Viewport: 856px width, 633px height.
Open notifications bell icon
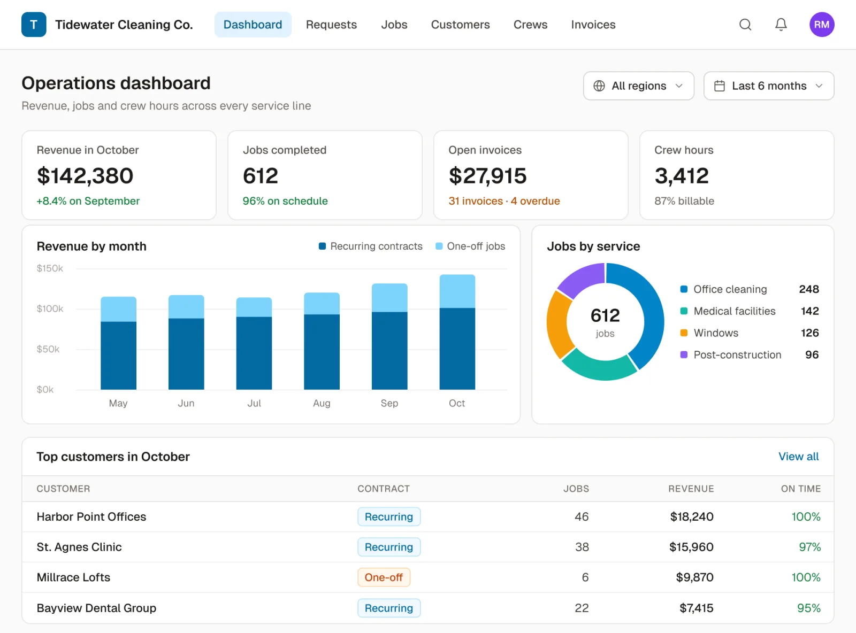pos(781,25)
